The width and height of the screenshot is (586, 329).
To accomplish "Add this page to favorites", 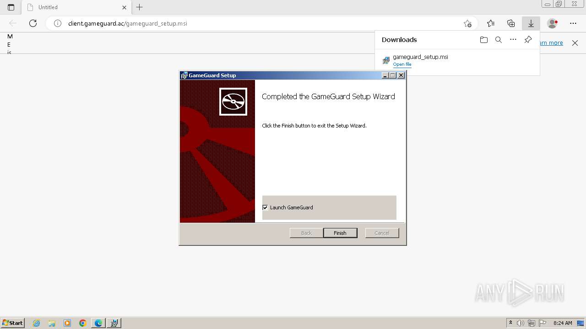I will (467, 23).
